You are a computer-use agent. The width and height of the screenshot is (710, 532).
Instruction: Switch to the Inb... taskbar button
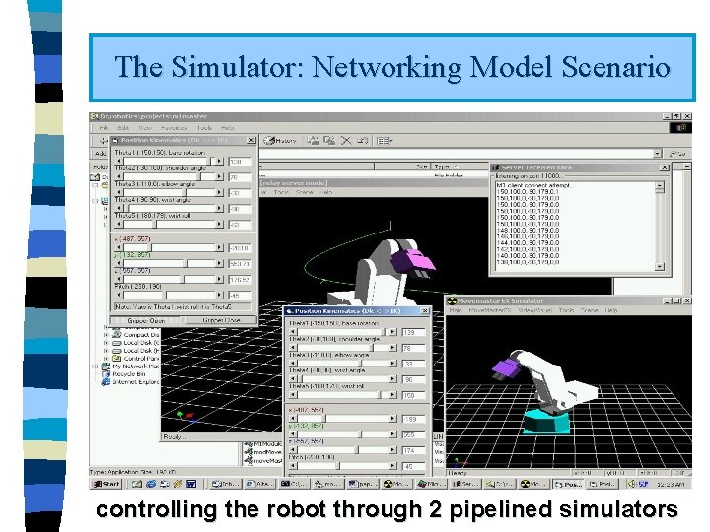(226, 484)
